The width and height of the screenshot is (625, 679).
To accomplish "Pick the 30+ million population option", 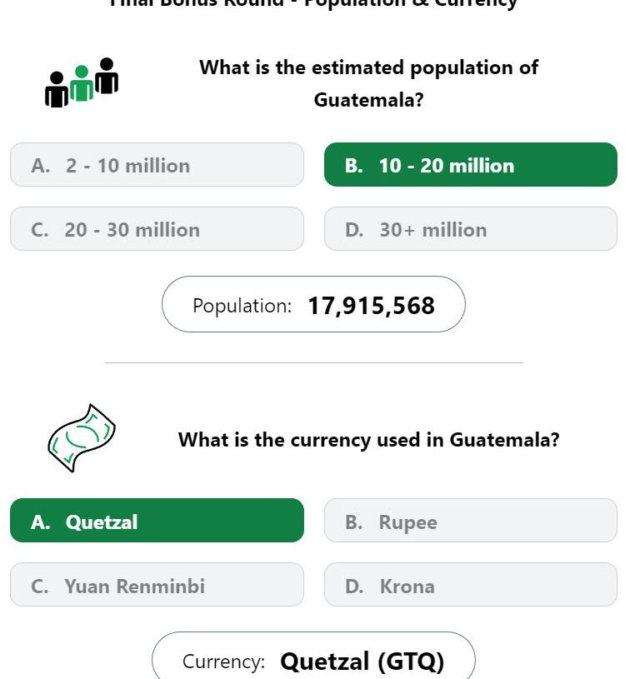I will tap(470, 228).
